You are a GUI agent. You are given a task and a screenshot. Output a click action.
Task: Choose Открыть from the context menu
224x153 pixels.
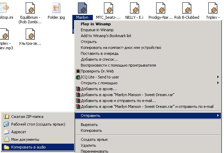tap(148, 42)
